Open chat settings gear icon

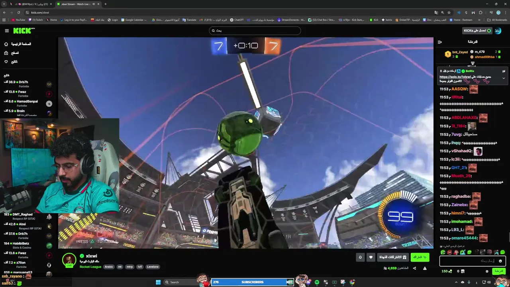pyautogui.click(x=487, y=271)
